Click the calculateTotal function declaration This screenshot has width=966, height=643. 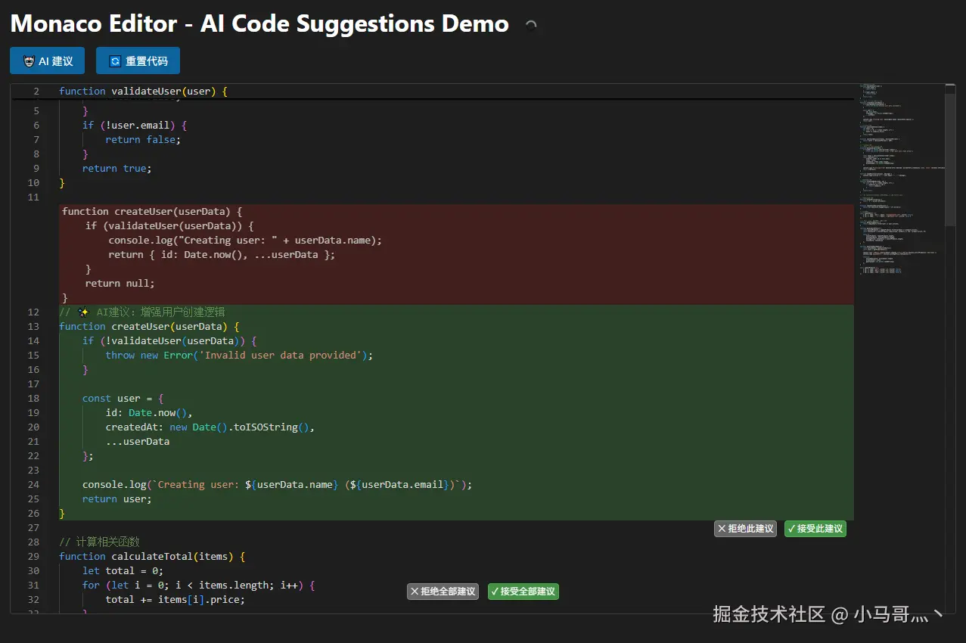tap(151, 556)
